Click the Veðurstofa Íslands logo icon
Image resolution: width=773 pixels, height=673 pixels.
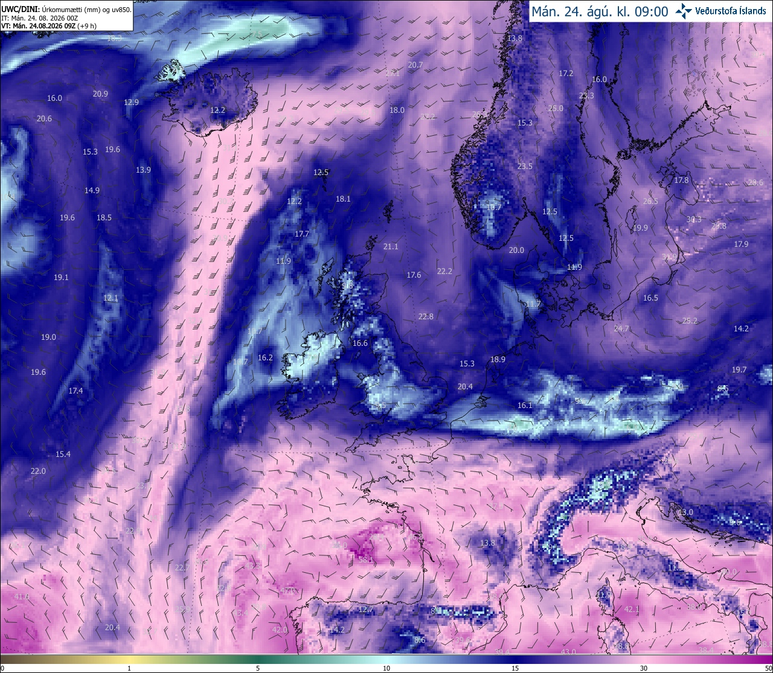(684, 10)
